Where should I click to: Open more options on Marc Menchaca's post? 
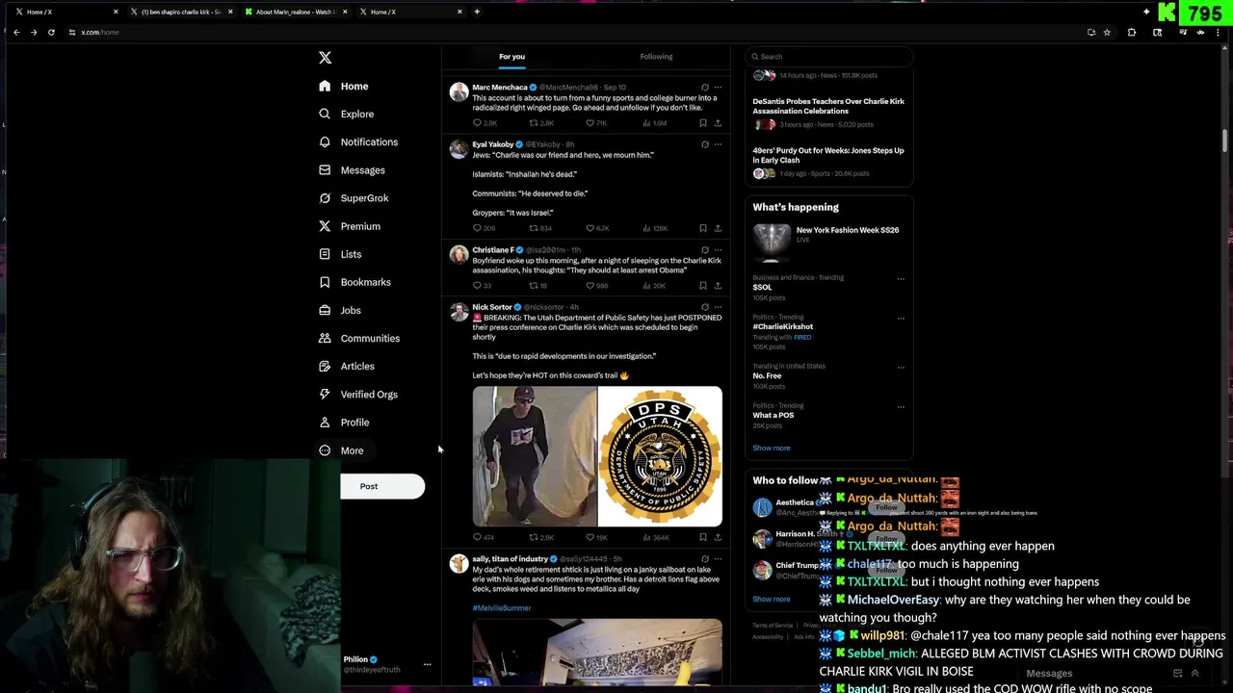click(718, 88)
